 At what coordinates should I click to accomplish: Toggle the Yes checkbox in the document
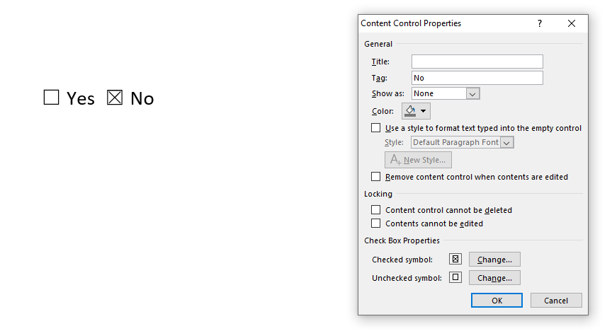click(x=51, y=98)
